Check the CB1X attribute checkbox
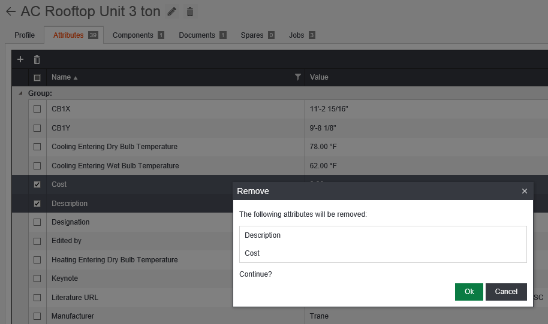The height and width of the screenshot is (324, 548). (37, 109)
